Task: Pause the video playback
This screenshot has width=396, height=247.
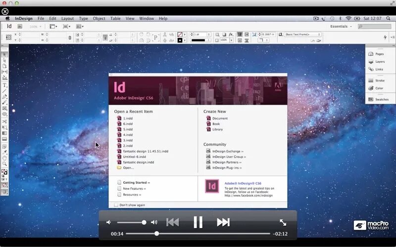Action: click(x=198, y=222)
